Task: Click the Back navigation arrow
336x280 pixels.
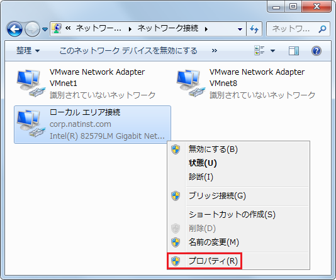Action: tap(14, 29)
